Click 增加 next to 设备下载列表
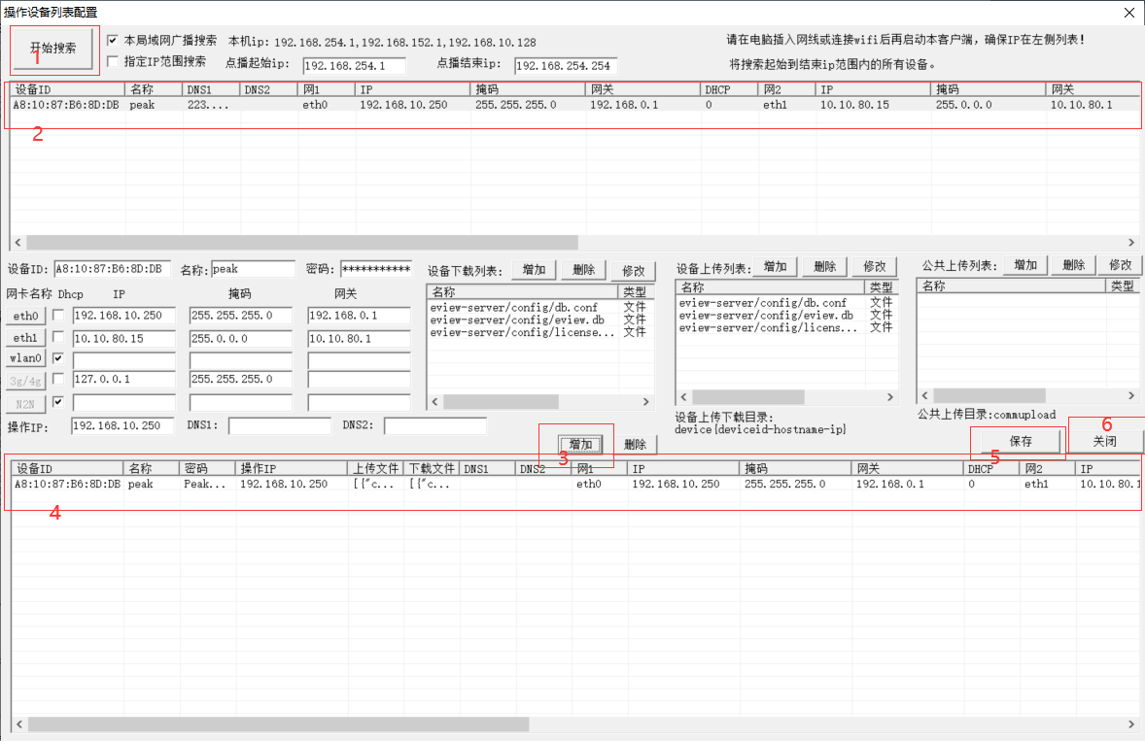The image size is (1145, 741). tap(534, 270)
